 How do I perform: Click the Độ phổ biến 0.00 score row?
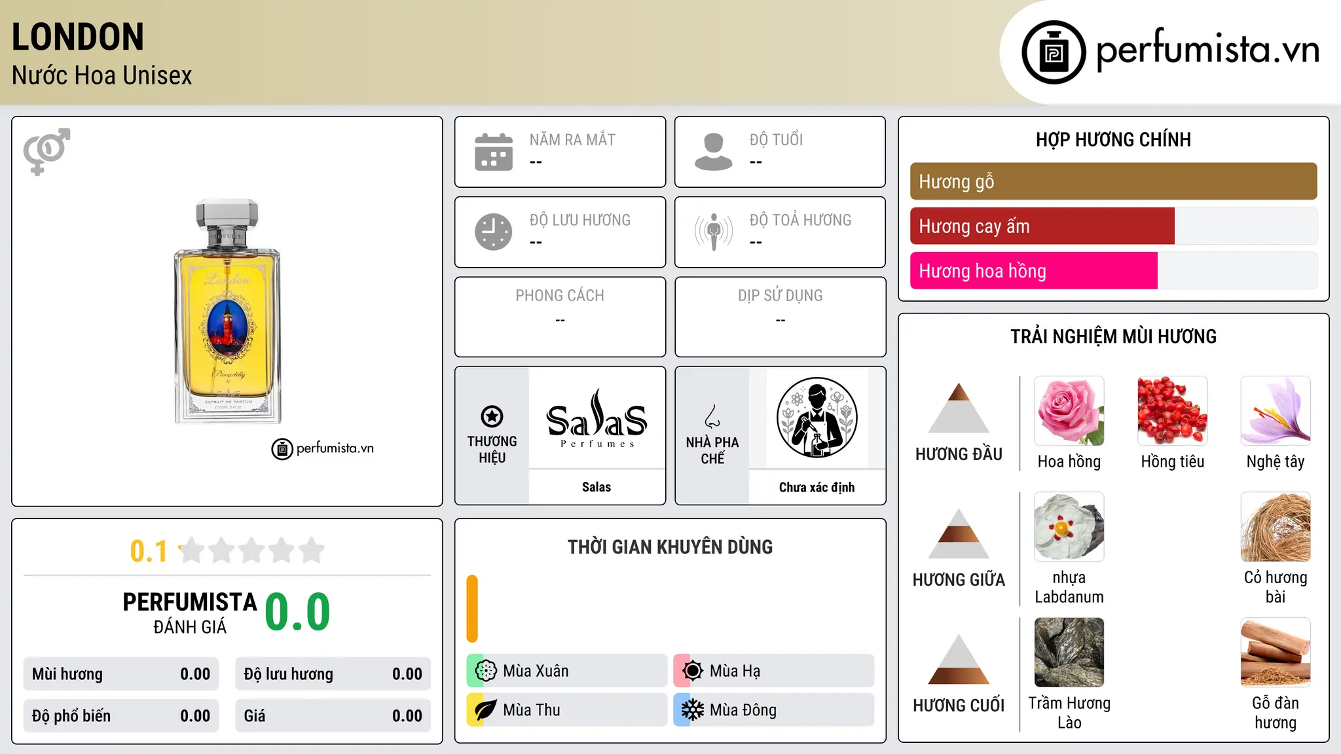(121, 716)
